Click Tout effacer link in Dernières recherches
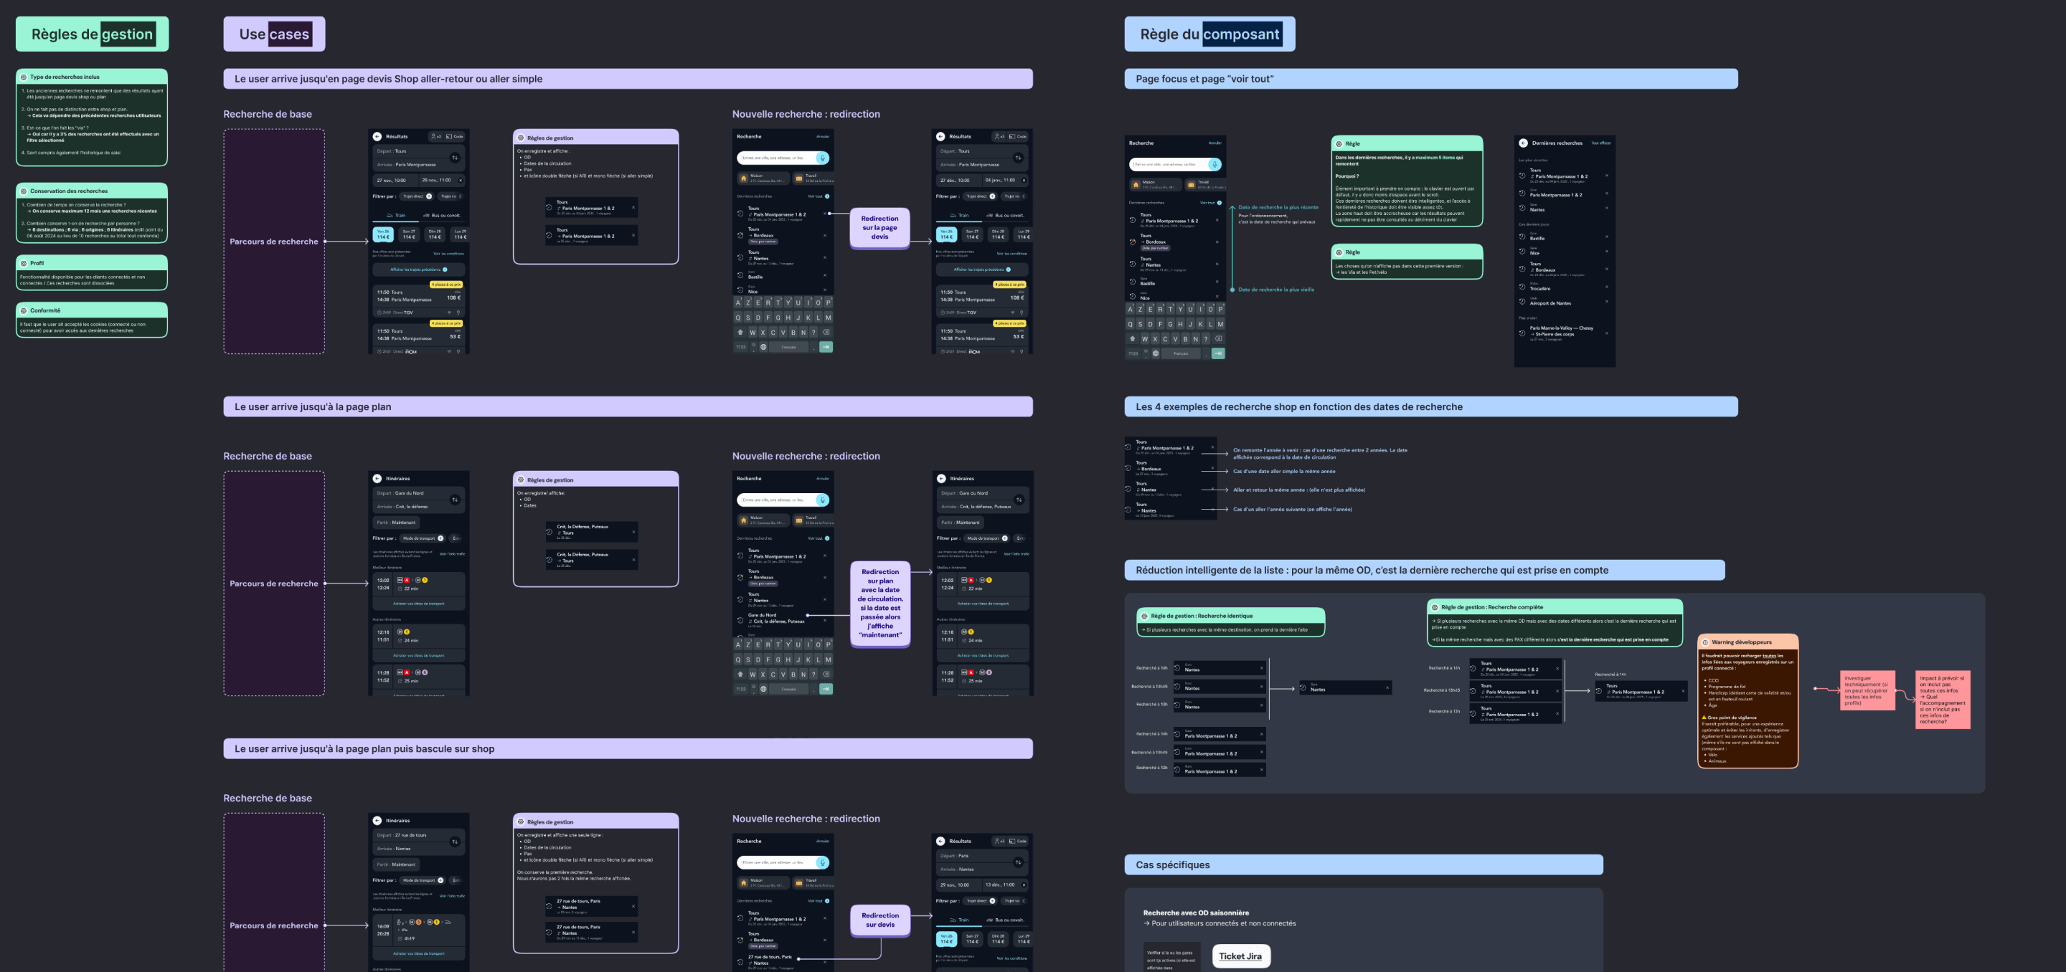 point(1601,143)
